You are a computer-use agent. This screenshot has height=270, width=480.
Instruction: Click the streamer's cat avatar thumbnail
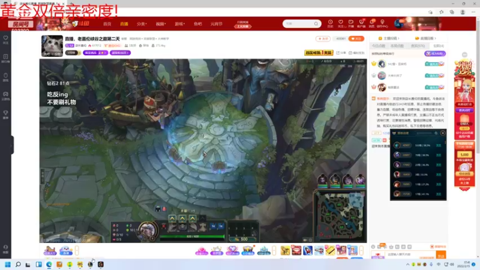[52, 46]
